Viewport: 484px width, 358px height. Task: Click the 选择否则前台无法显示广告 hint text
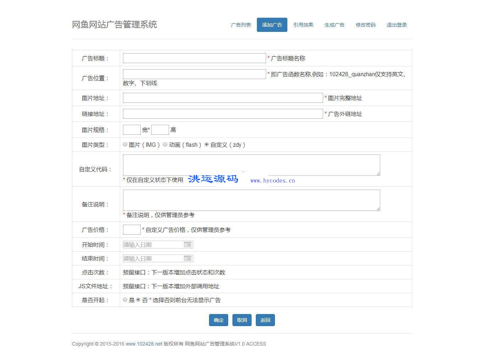(x=187, y=300)
